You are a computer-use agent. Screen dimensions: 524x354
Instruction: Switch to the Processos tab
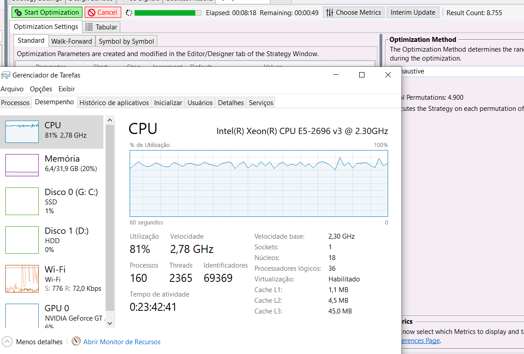15,102
